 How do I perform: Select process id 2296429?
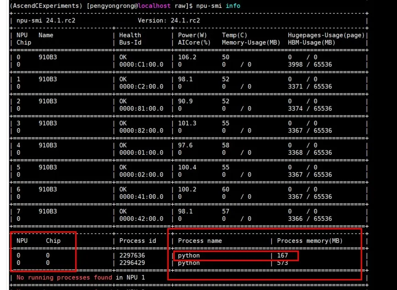(x=132, y=262)
